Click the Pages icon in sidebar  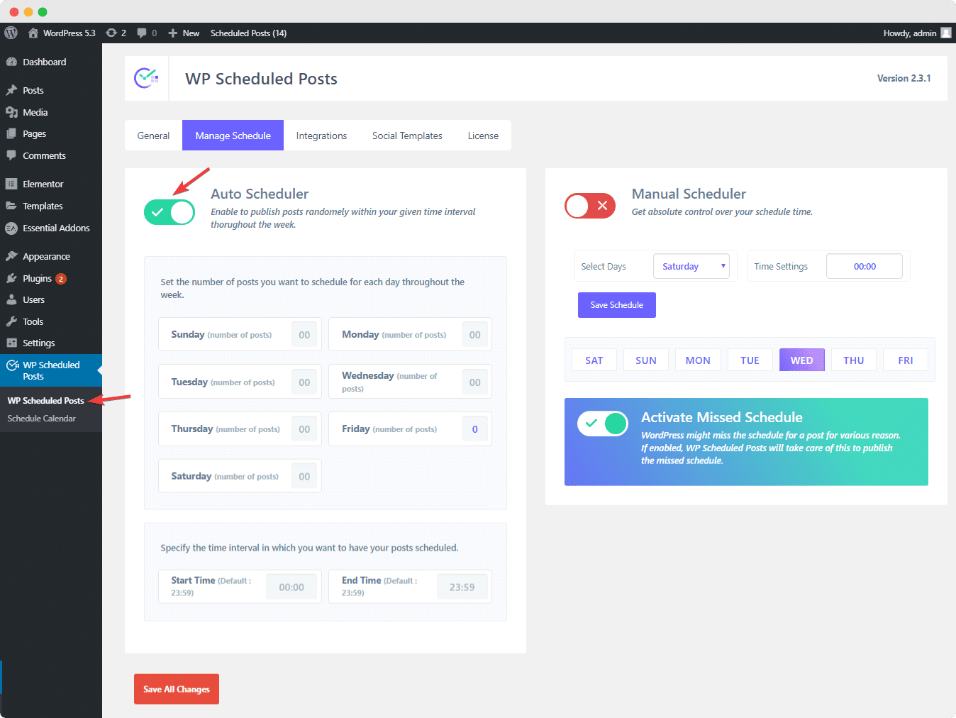point(11,133)
